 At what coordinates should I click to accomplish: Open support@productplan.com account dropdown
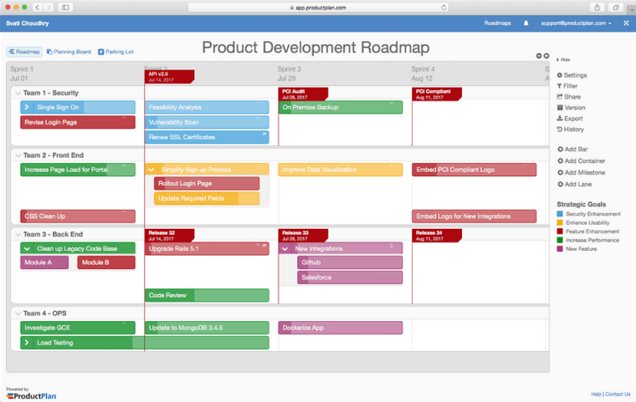[x=576, y=23]
